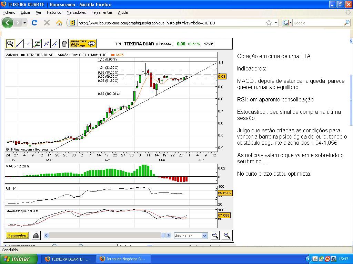Print the chart with printer icon
The image size is (353, 264).
[x=36, y=235]
